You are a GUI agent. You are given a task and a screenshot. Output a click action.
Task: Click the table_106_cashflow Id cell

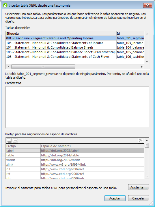130,57
